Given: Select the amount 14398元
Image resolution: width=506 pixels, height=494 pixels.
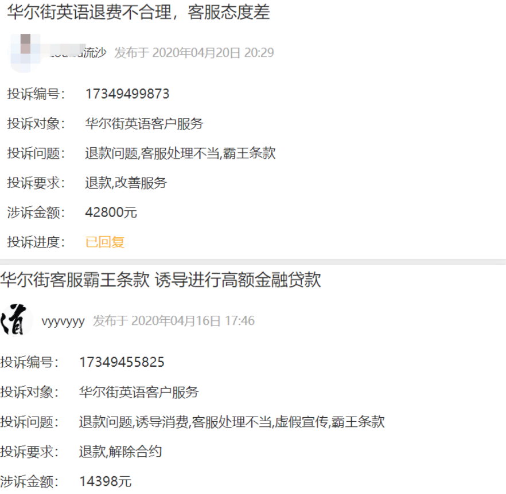Looking at the screenshot, I should (x=106, y=481).
